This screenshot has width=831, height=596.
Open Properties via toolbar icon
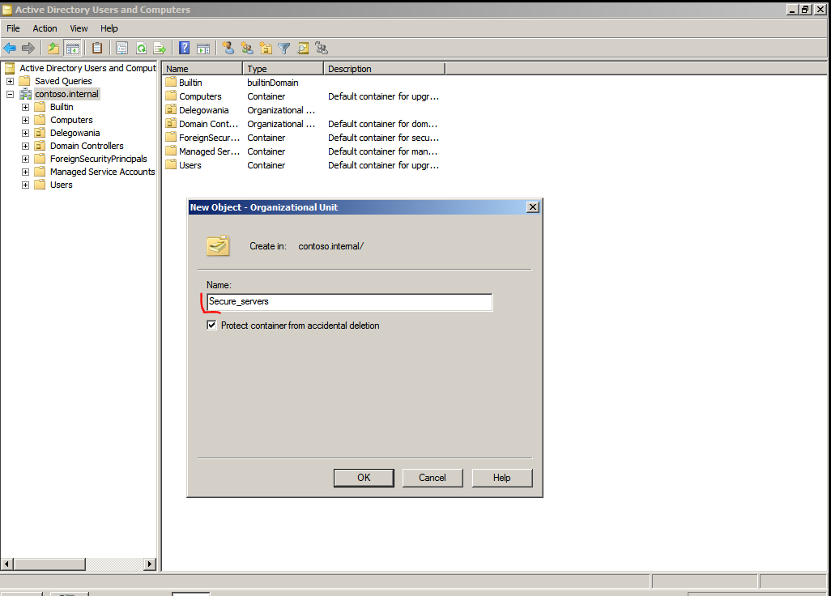(121, 49)
